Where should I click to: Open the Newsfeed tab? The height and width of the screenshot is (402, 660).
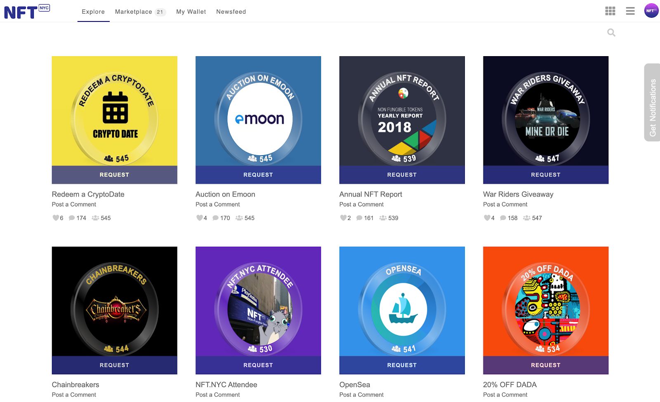click(x=231, y=12)
